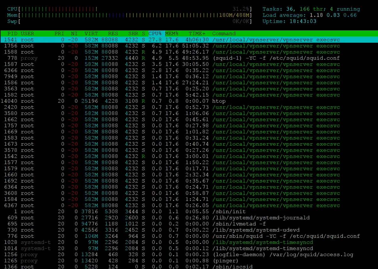Click the Mem usage meter bar
Screen dimensions: 378x269
point(130,15)
